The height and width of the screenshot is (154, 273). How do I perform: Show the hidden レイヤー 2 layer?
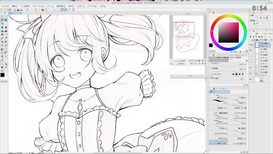tap(250, 62)
